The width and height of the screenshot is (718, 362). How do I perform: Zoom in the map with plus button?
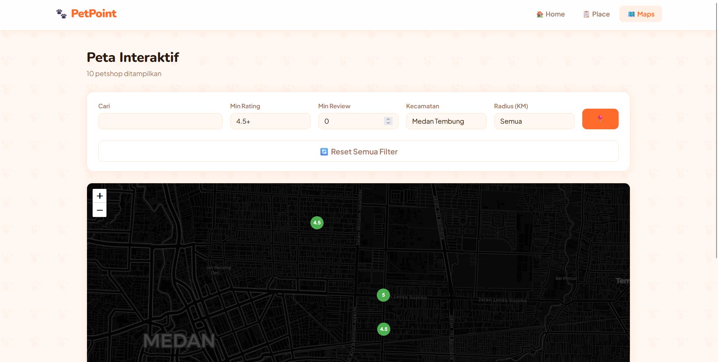[100, 196]
